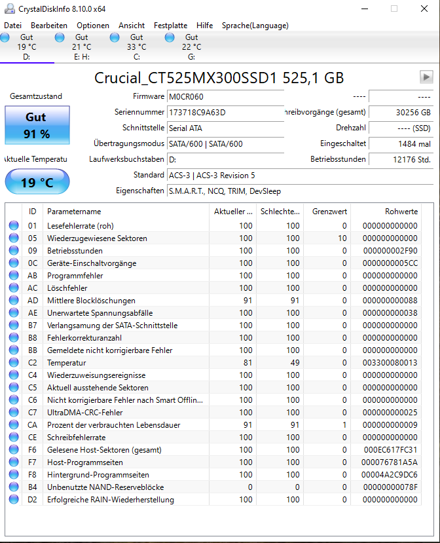Click the Rohwerte column header

386,212
